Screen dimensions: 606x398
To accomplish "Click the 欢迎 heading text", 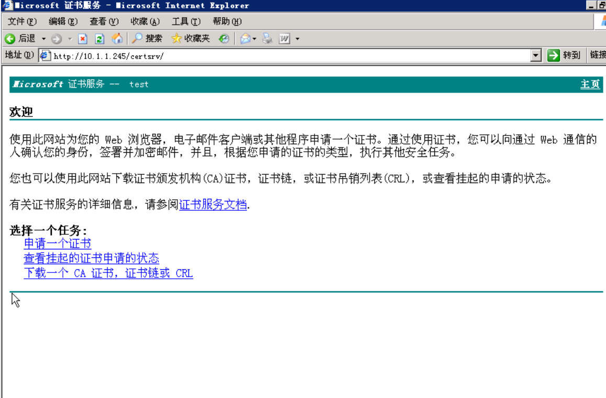I will click(x=21, y=112).
